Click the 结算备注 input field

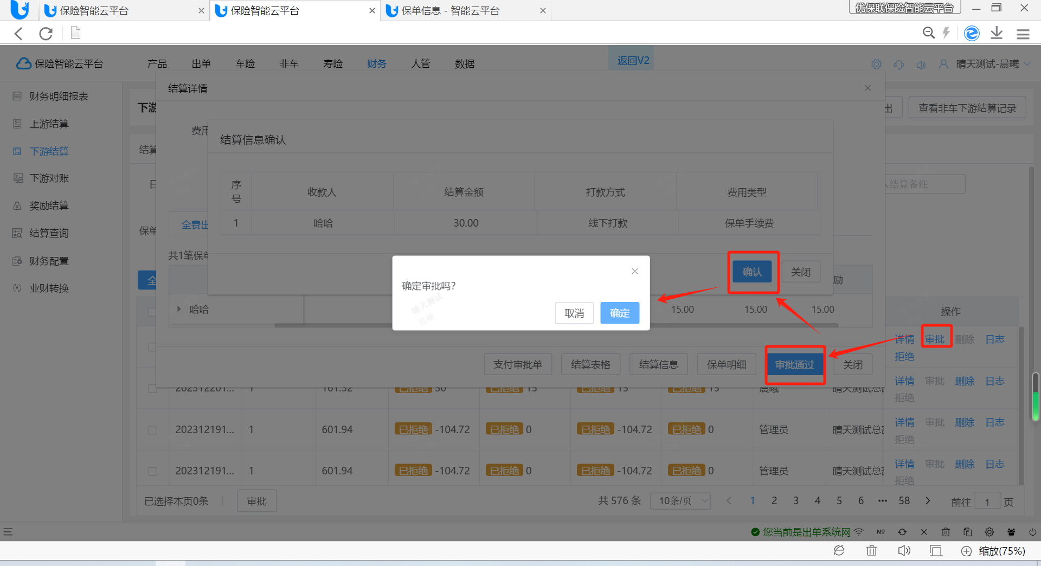point(924,184)
